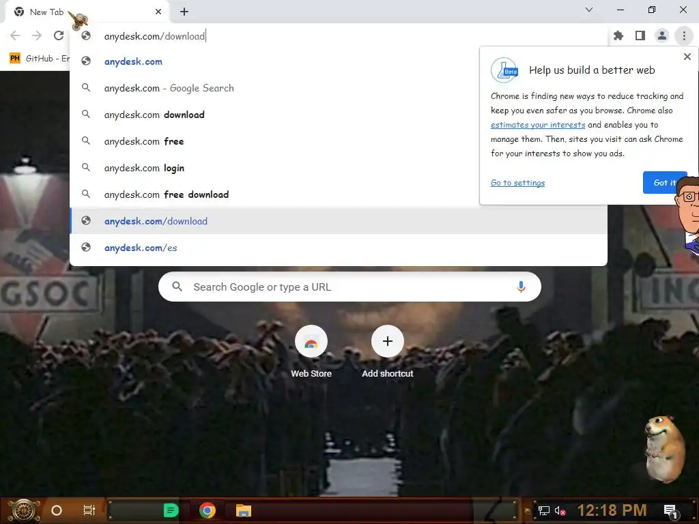Open the Chrome three-dot menu
Screen dimensions: 699x524
(684, 35)
